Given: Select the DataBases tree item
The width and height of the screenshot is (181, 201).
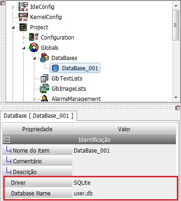Looking at the screenshot, I should click(x=64, y=58).
